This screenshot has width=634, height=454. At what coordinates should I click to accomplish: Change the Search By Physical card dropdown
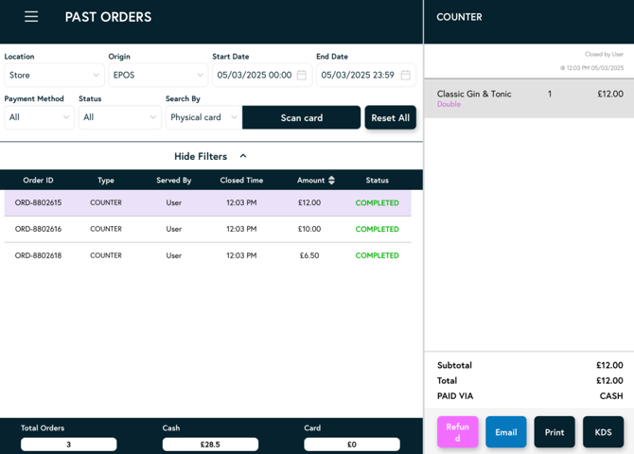coord(203,117)
